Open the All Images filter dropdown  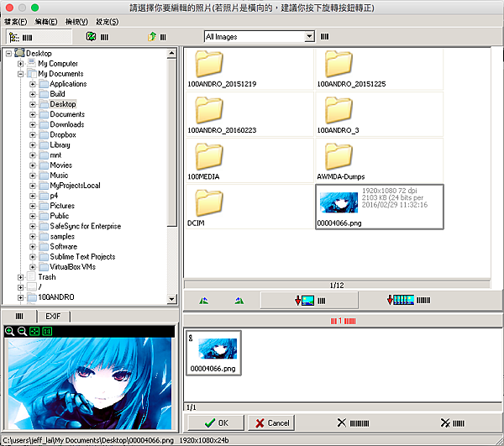pos(309,36)
